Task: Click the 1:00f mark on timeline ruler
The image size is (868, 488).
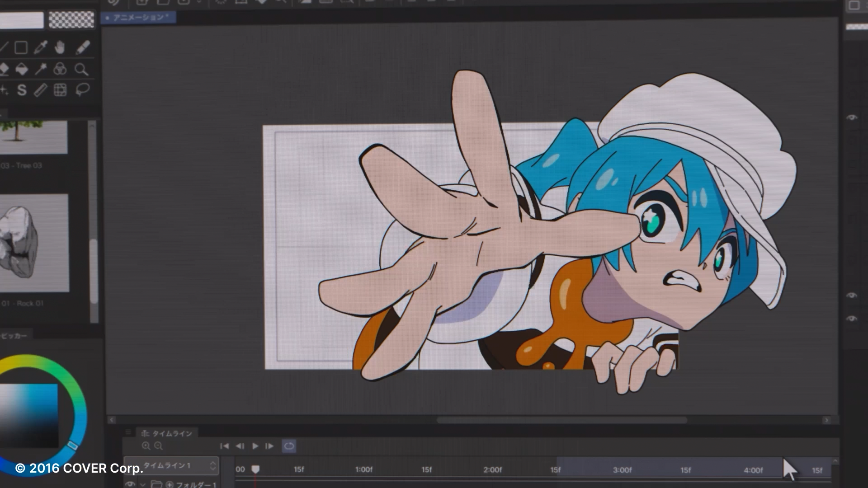Action: (x=363, y=469)
